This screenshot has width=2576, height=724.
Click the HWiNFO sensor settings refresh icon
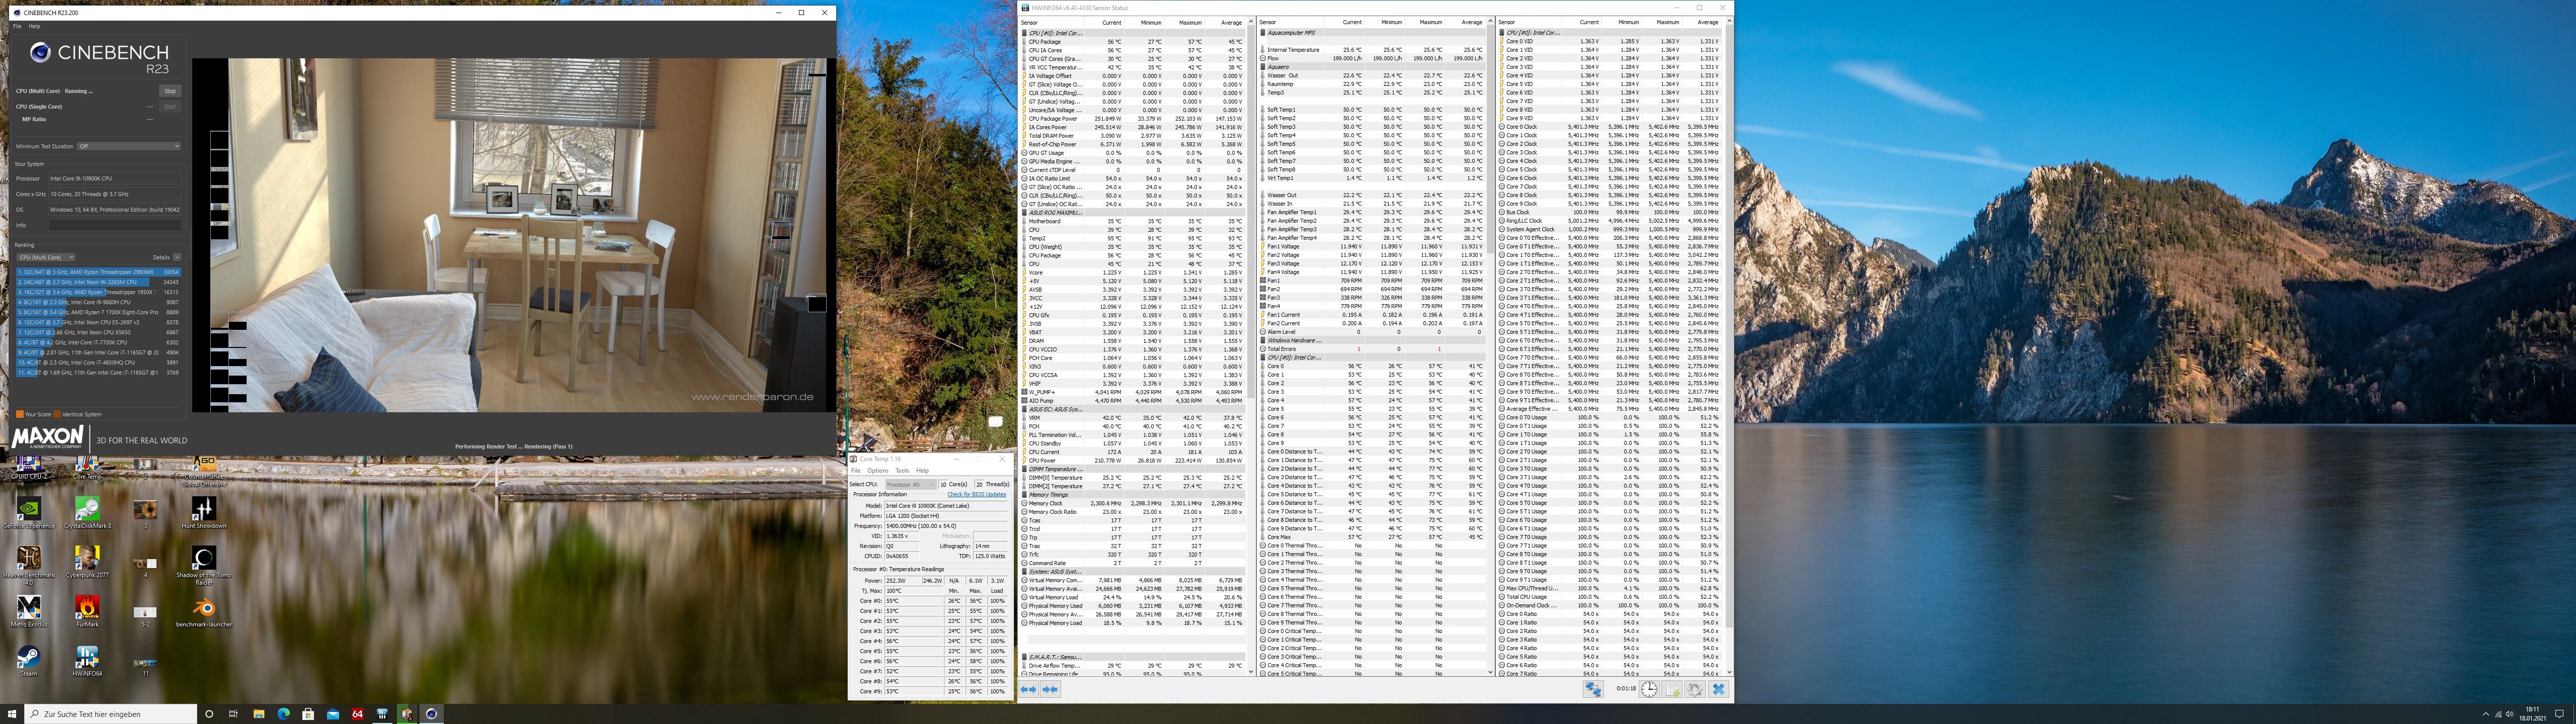tap(1695, 689)
